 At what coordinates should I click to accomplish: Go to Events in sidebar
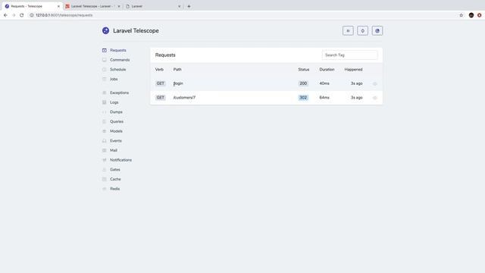(116, 140)
